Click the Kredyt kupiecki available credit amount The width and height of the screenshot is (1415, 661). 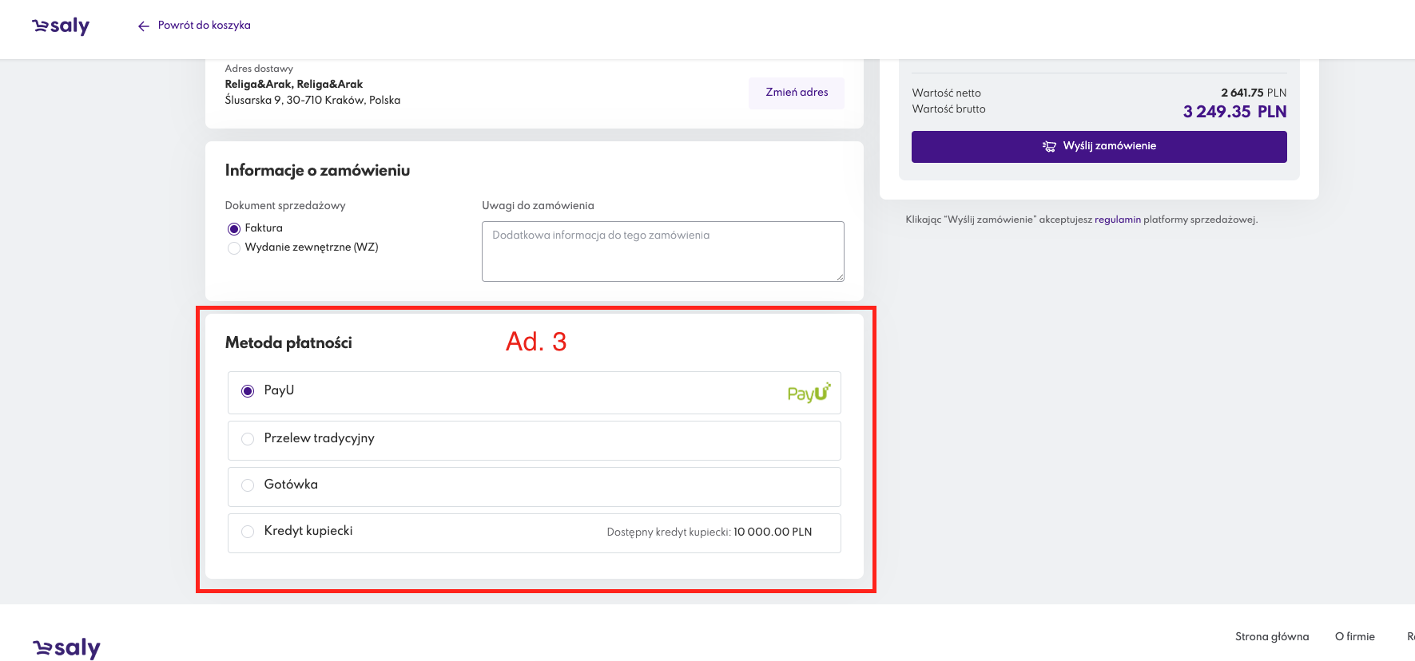click(x=772, y=532)
